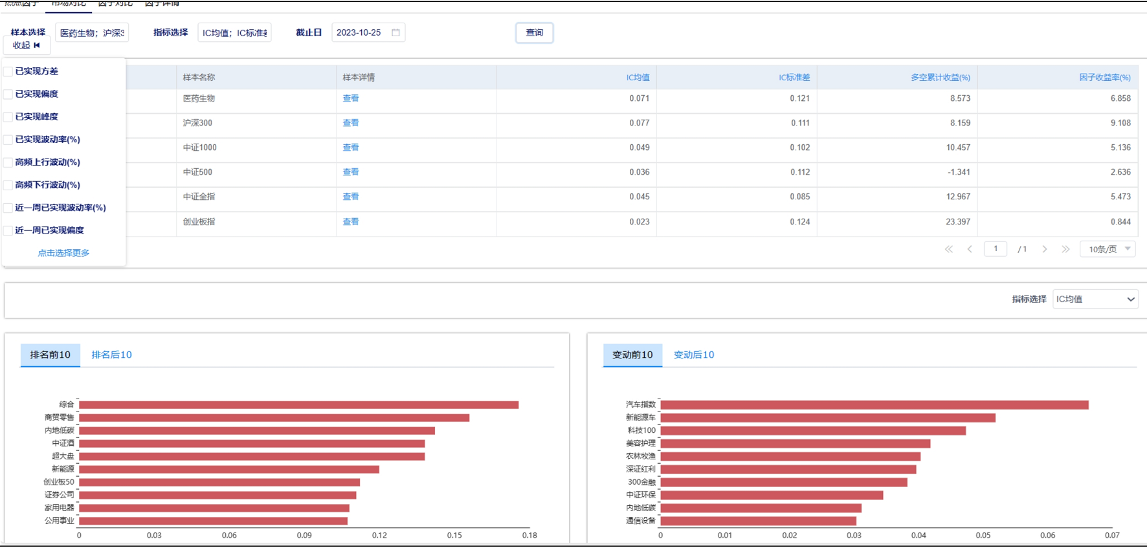Click 点击选择更多 link
1147x548 pixels.
point(63,253)
